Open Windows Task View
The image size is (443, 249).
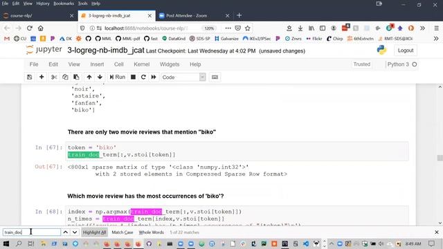(31, 243)
